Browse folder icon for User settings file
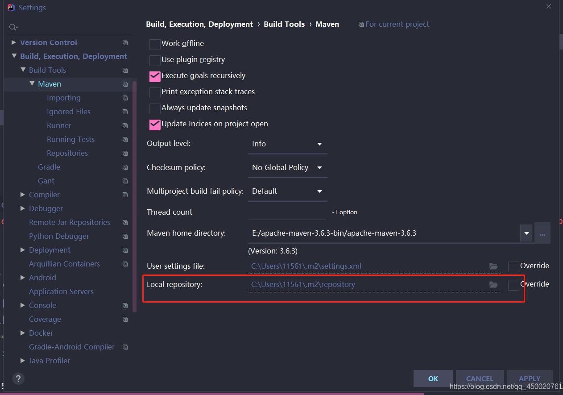Screen dimensions: 563x395 (x=493, y=266)
